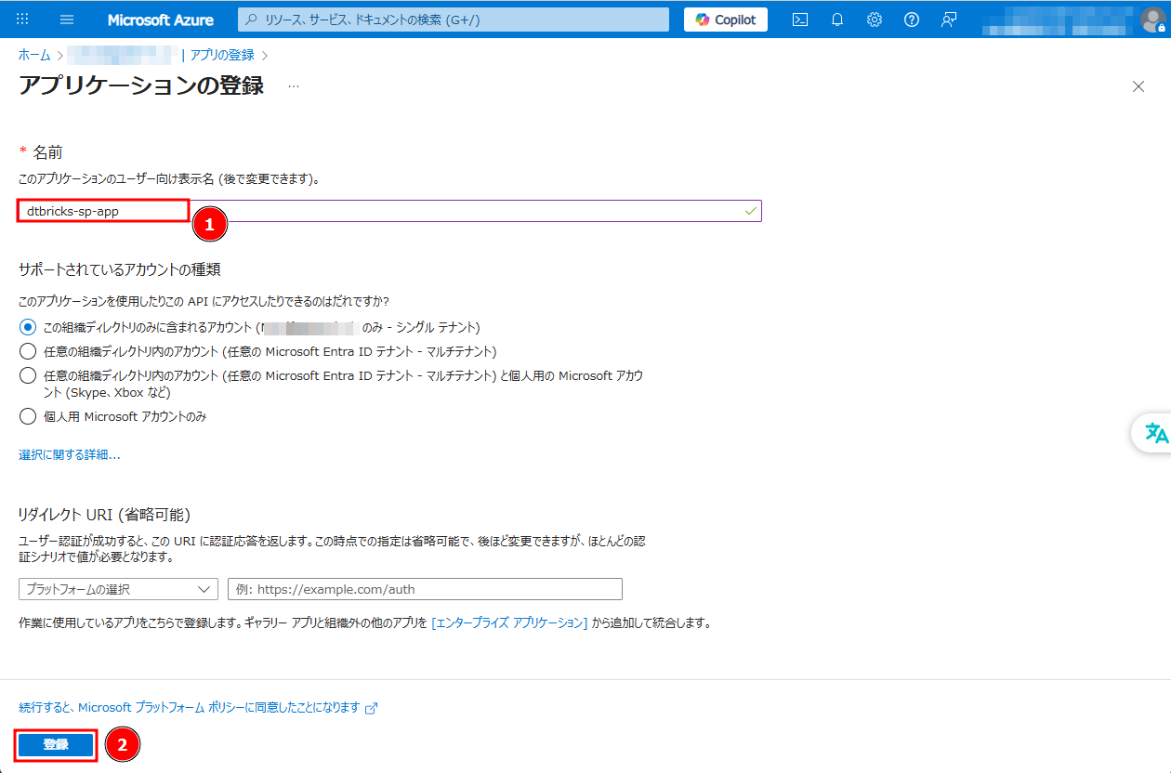Screen dimensions: 1171x773
Task: Click the 登録 register button
Action: (56, 745)
